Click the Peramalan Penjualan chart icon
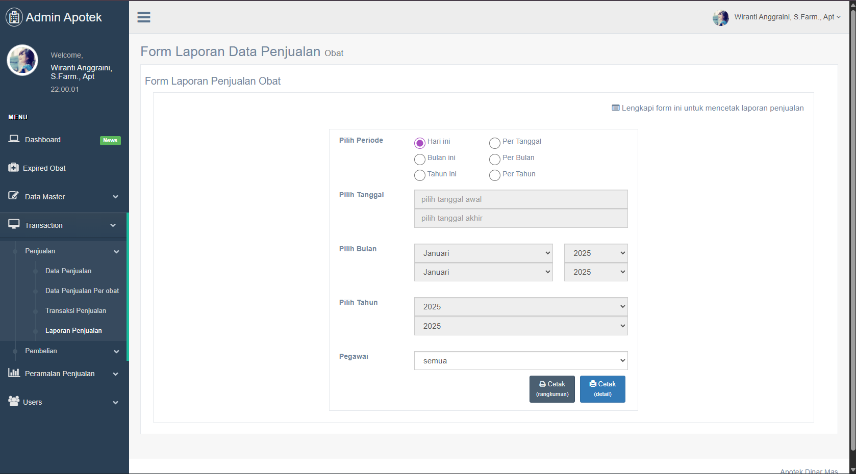 point(14,373)
